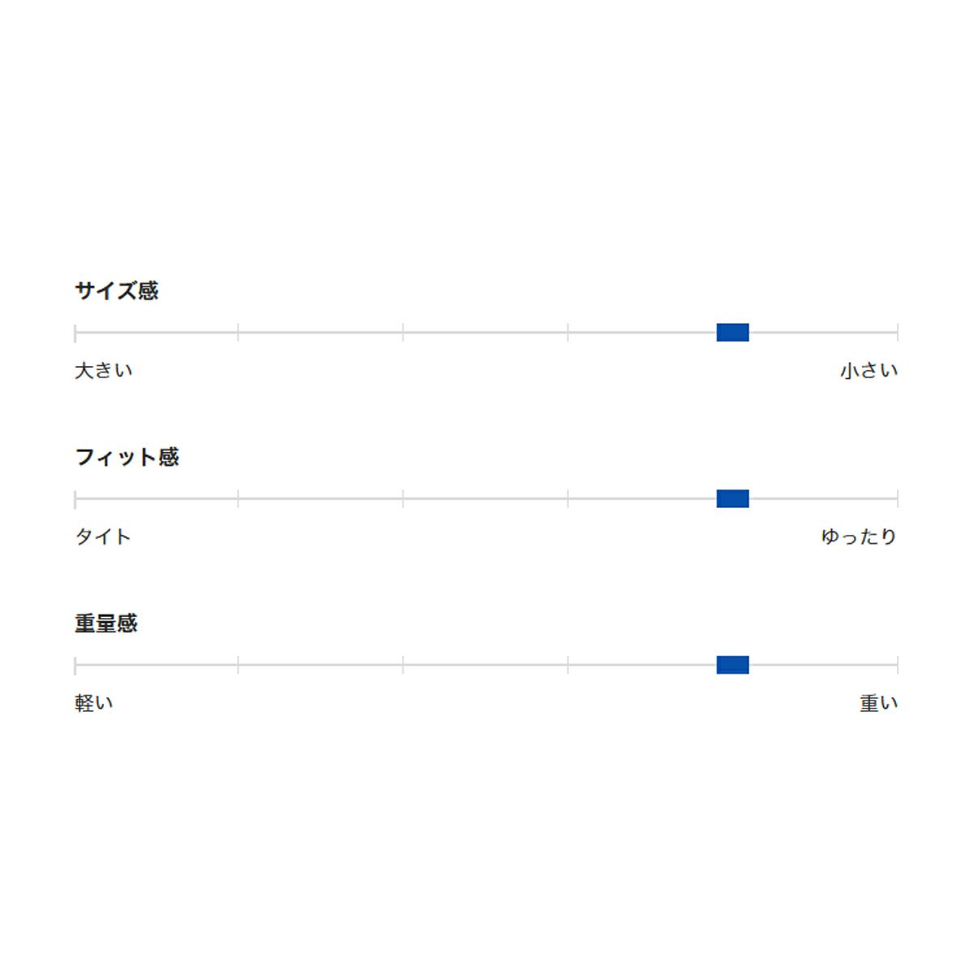Screen dimensions: 974x974
Task: Set 重量感 slider to fourth tick from left
Action: point(567,665)
